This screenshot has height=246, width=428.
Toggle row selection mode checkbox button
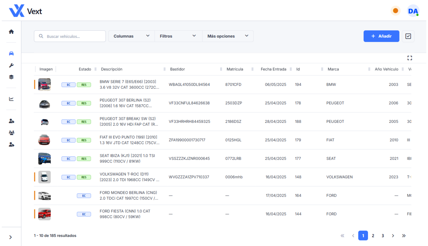click(x=408, y=36)
